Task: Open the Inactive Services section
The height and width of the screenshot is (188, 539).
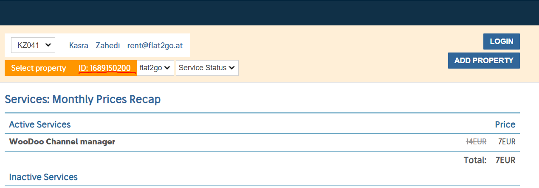Action: click(43, 177)
